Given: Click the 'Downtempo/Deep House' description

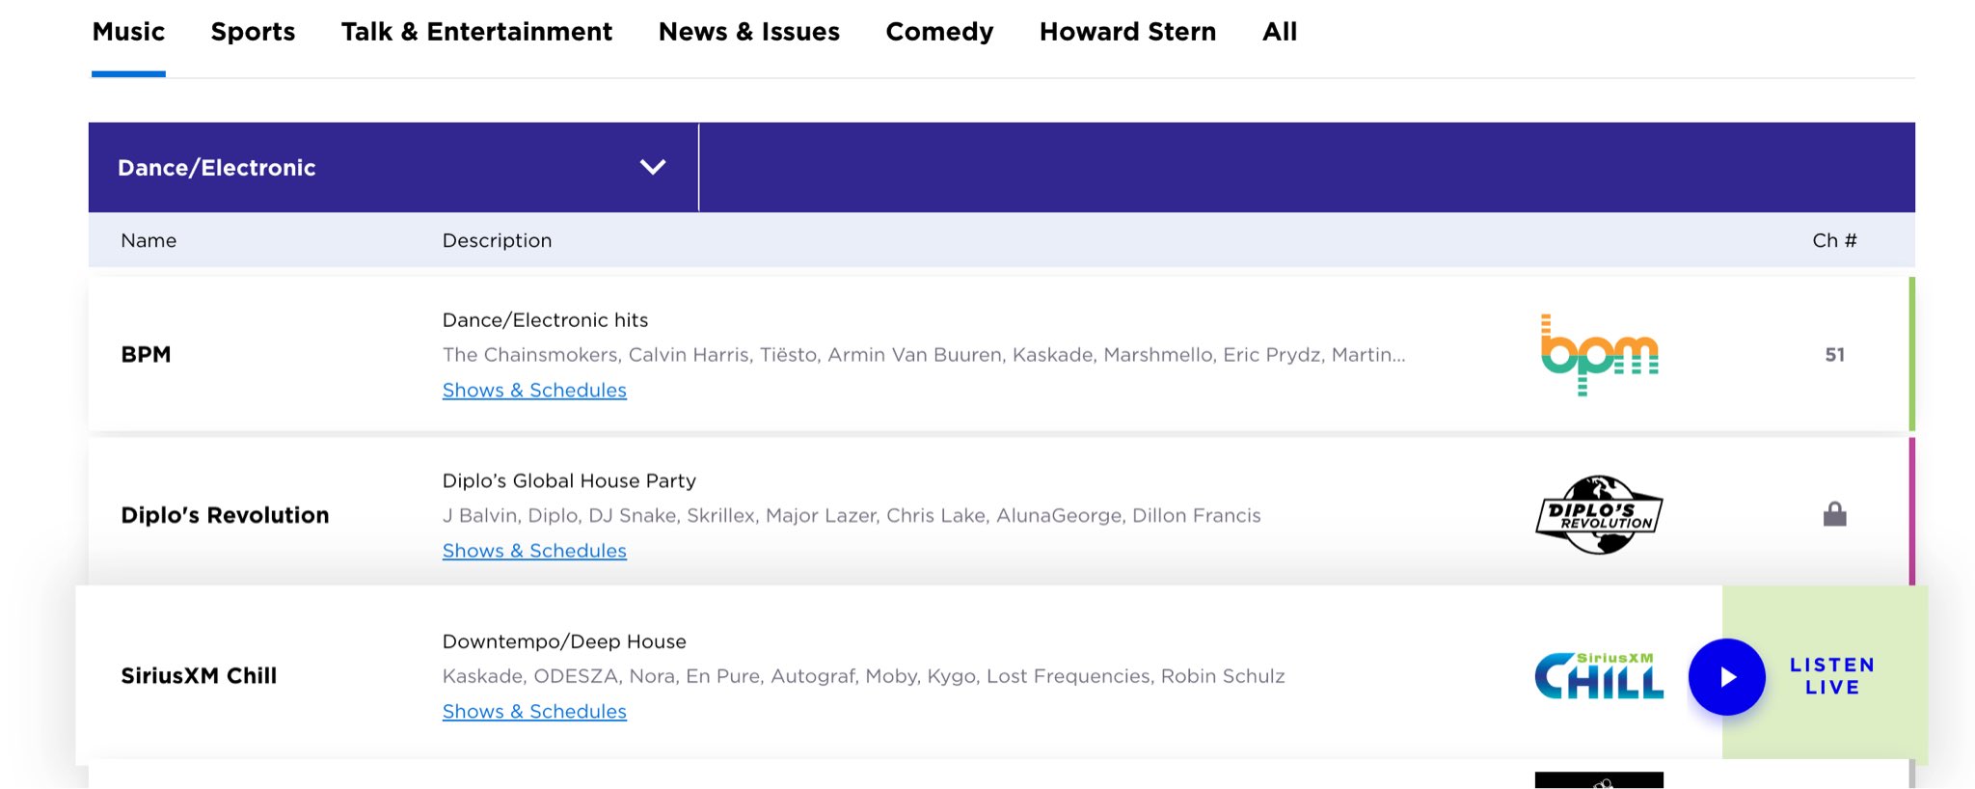Looking at the screenshot, I should coord(564,641).
